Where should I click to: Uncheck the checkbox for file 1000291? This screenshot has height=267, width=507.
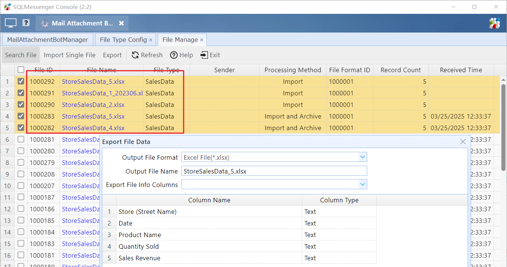pos(21,93)
